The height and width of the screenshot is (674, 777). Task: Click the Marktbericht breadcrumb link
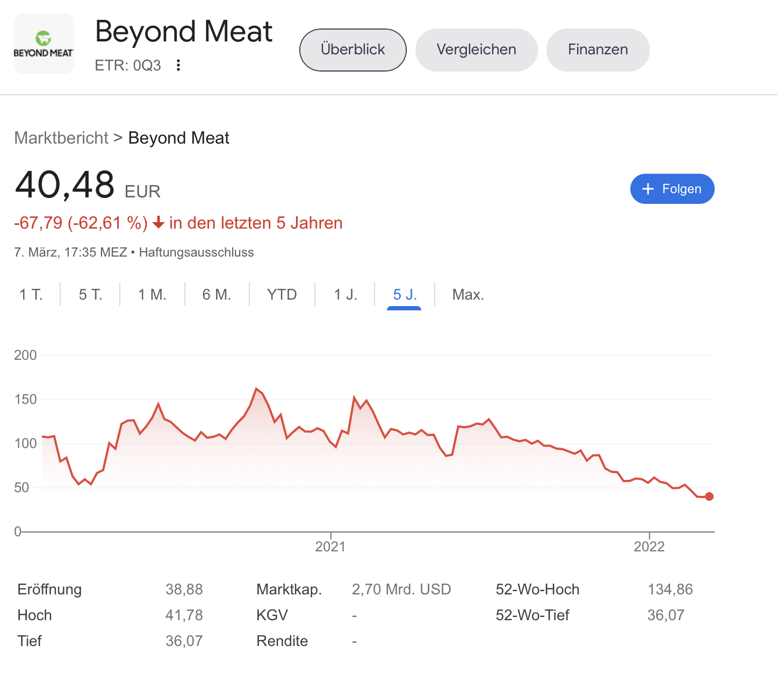click(x=61, y=138)
